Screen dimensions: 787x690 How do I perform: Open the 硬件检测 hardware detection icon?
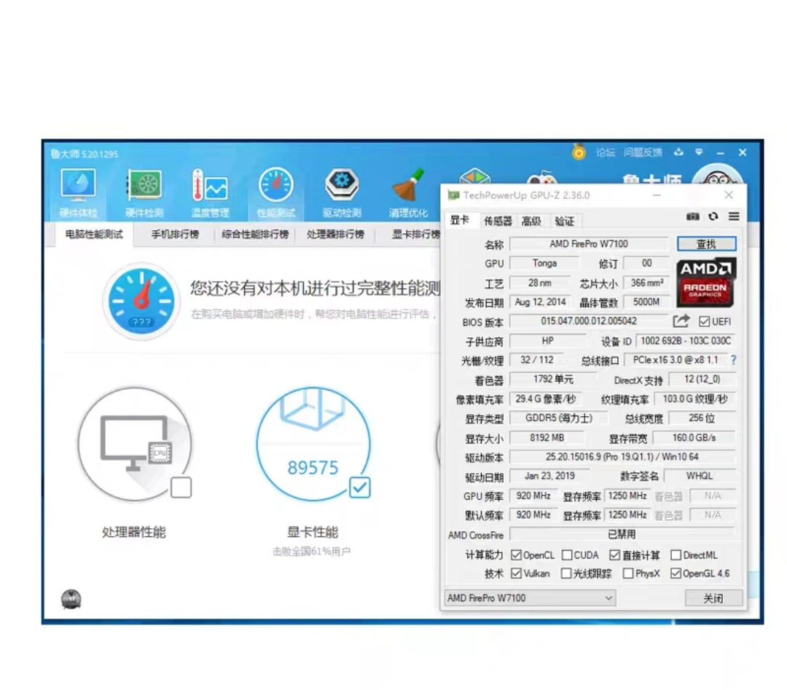144,194
